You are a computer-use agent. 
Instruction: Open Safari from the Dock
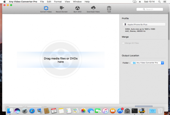[32, 111]
